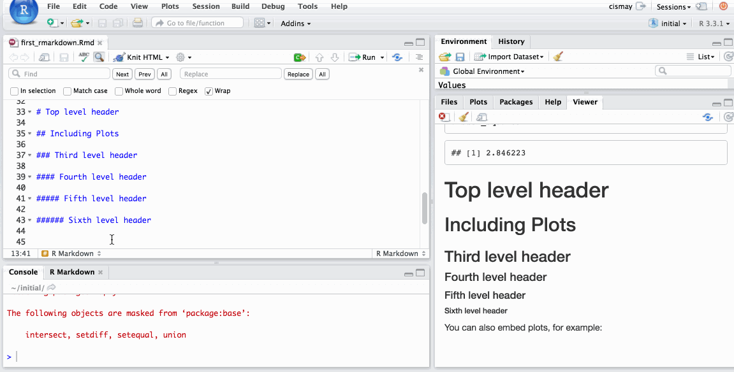This screenshot has height=372, width=734.
Task: Expand the Global Environment dropdown
Action: point(488,71)
